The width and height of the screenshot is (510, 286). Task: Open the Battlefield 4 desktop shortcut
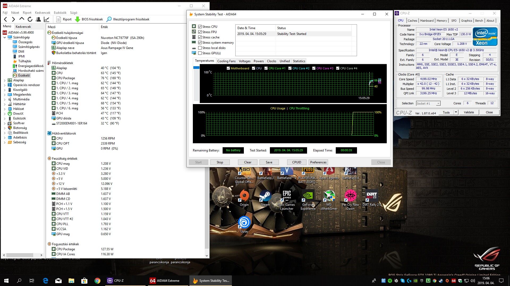(350, 173)
